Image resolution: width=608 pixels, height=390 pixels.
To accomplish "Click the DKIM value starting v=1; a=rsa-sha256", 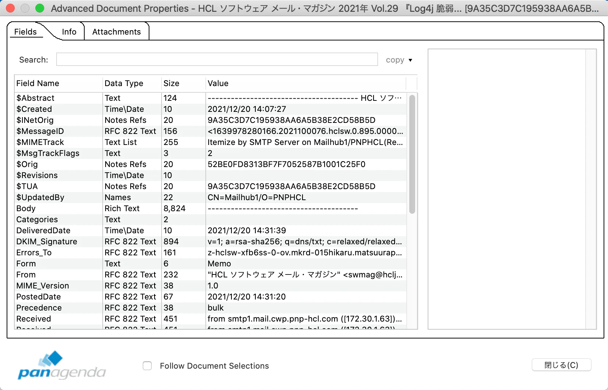I will point(305,242).
